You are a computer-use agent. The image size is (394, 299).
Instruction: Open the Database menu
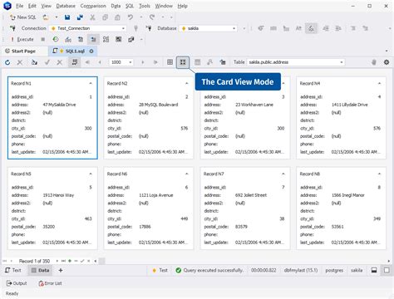66,6
